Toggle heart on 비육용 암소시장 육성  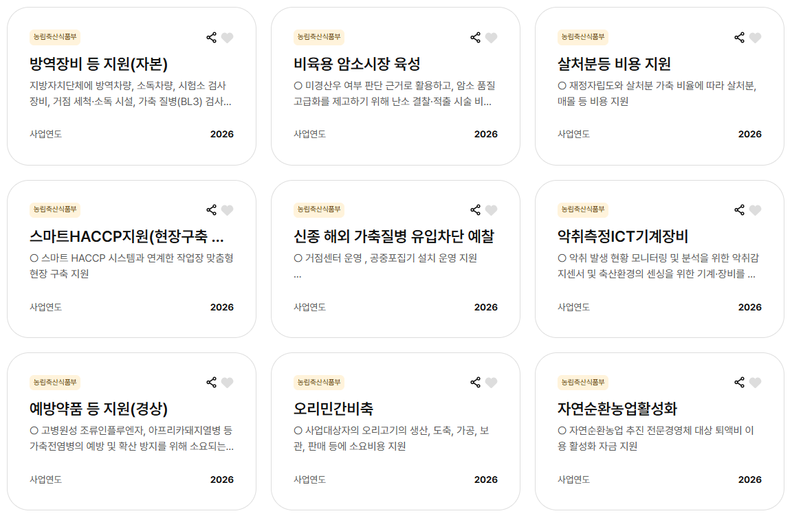(x=491, y=38)
